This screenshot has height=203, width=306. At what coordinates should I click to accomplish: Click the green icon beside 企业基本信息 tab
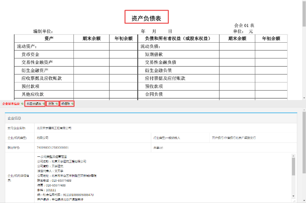(x=22, y=104)
